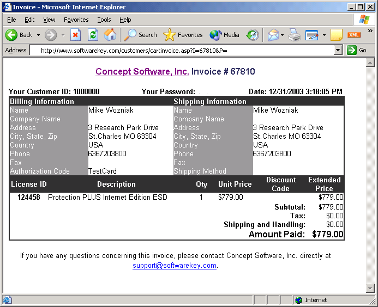Click 'Your Customer ID: 1000000' text
378x307 pixels.
[x=54, y=91]
